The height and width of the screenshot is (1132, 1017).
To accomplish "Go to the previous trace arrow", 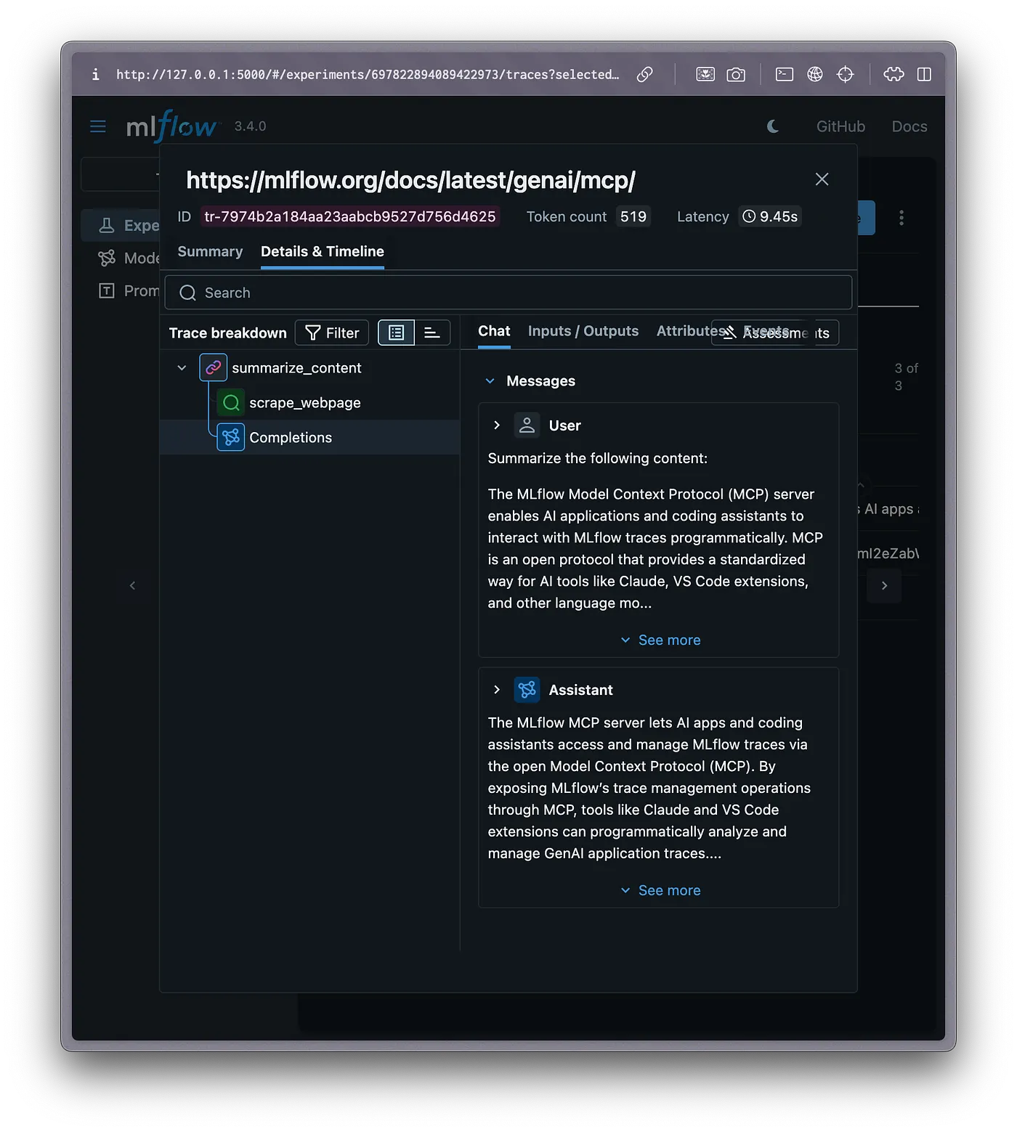I will coord(132,585).
